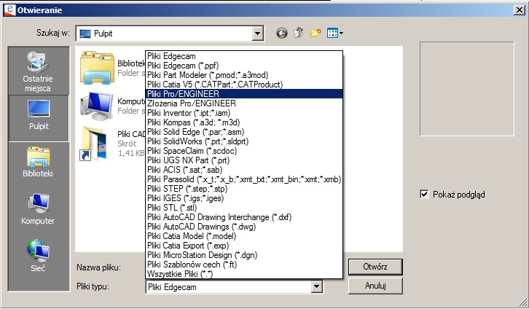This screenshot has width=529, height=309.
Task: Choose Pliki SolidWorks file type
Action: (244, 141)
